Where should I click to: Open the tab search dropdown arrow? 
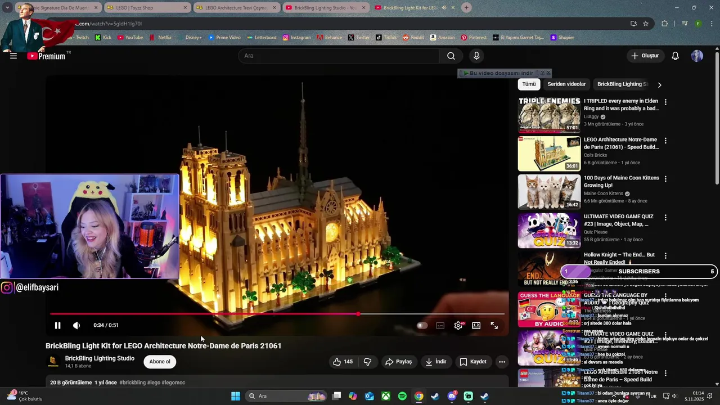pyautogui.click(x=7, y=8)
